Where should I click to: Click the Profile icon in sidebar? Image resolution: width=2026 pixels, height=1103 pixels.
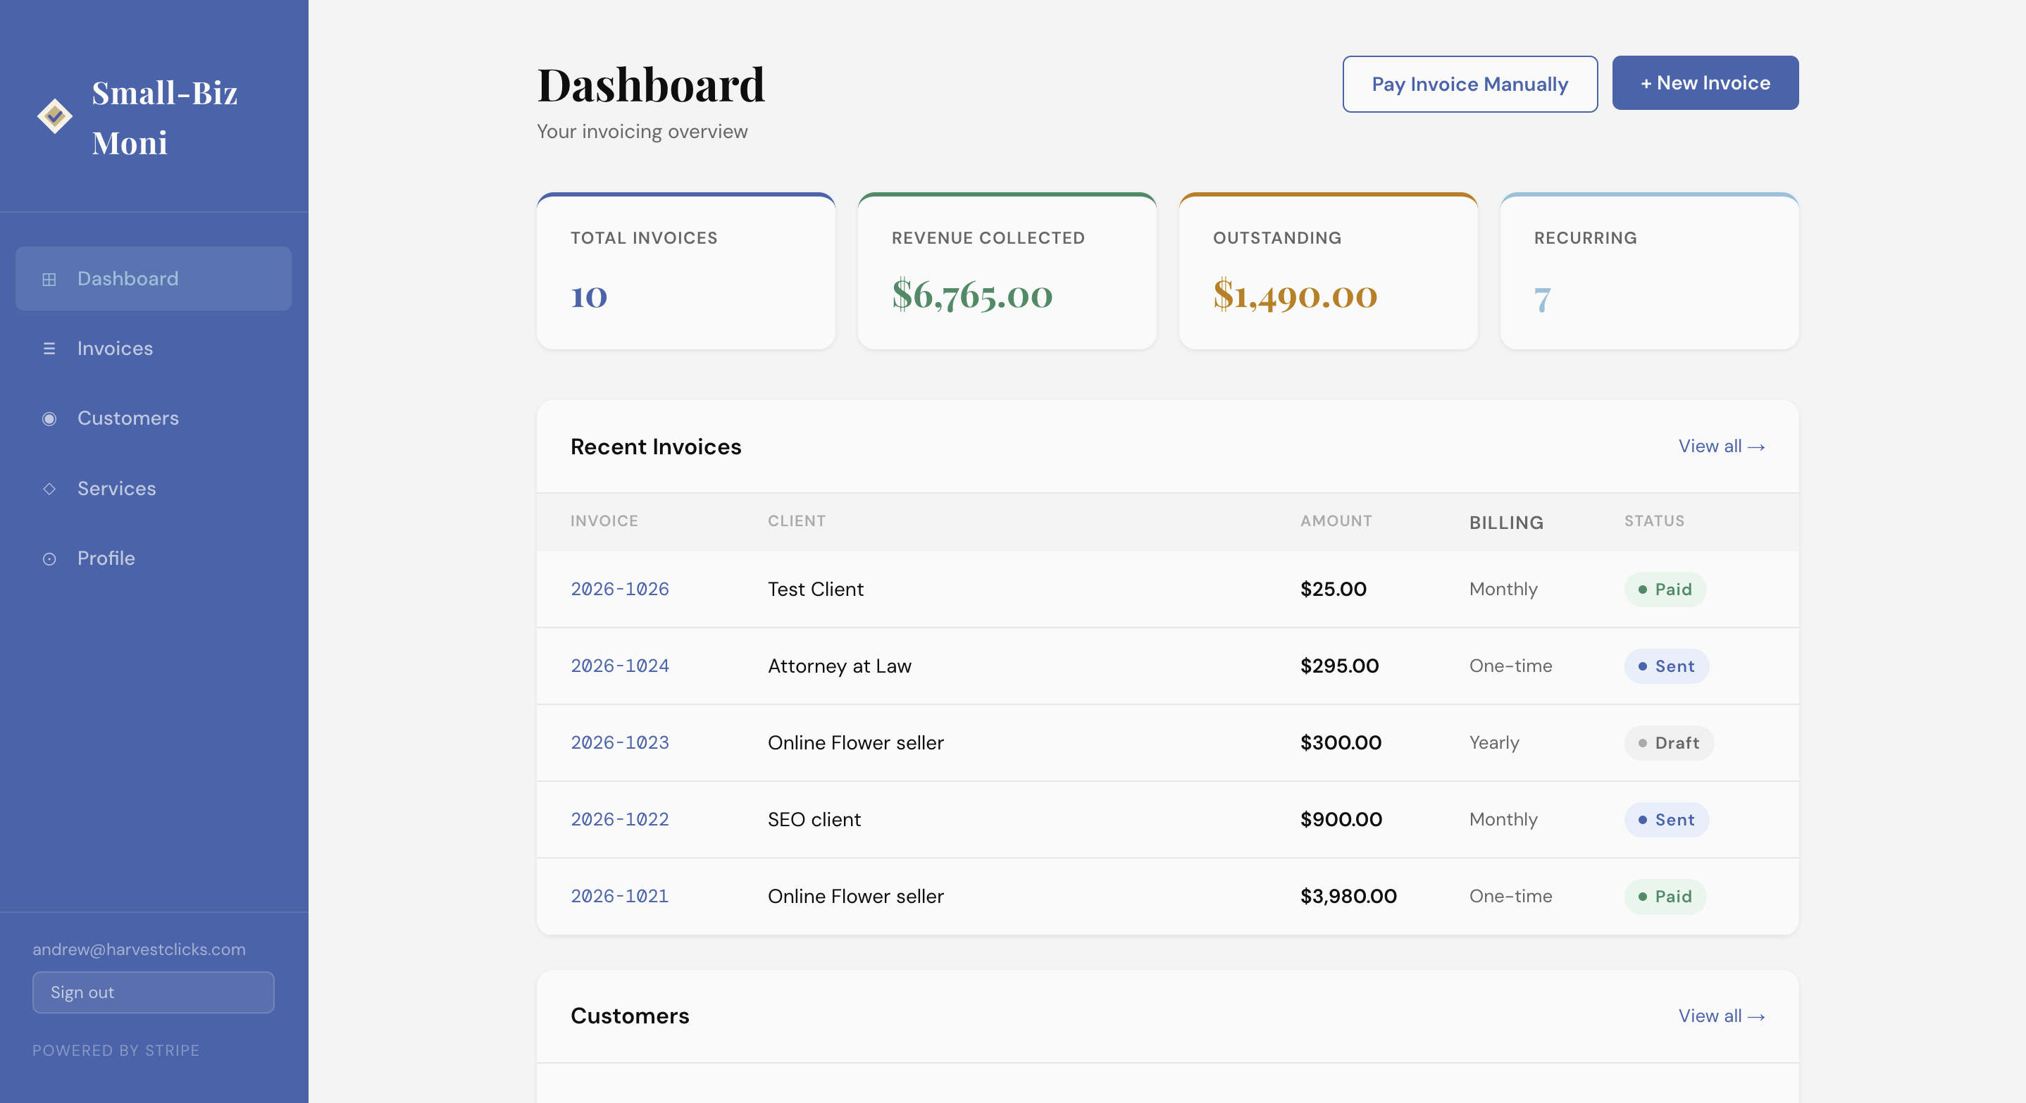[x=49, y=558]
